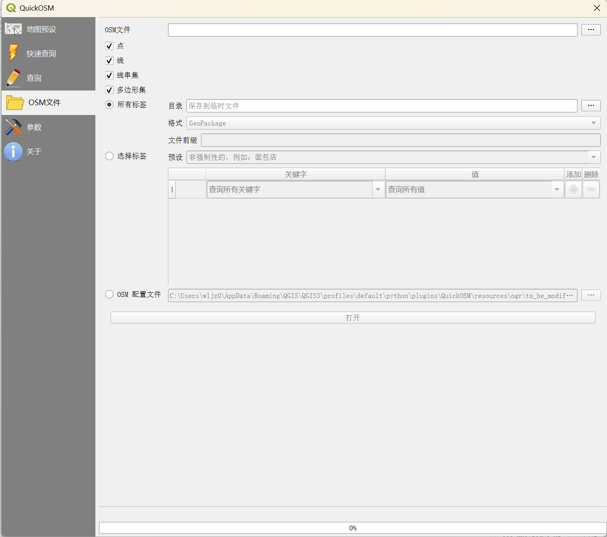This screenshot has width=607, height=537.
Task: Disable the 多边形集 checkbox
Action: [x=109, y=90]
